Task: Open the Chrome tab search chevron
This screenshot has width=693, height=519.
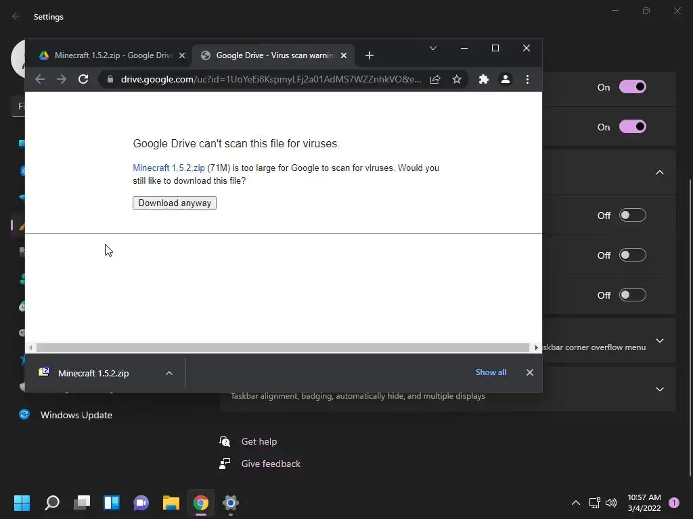Action: coord(433,48)
